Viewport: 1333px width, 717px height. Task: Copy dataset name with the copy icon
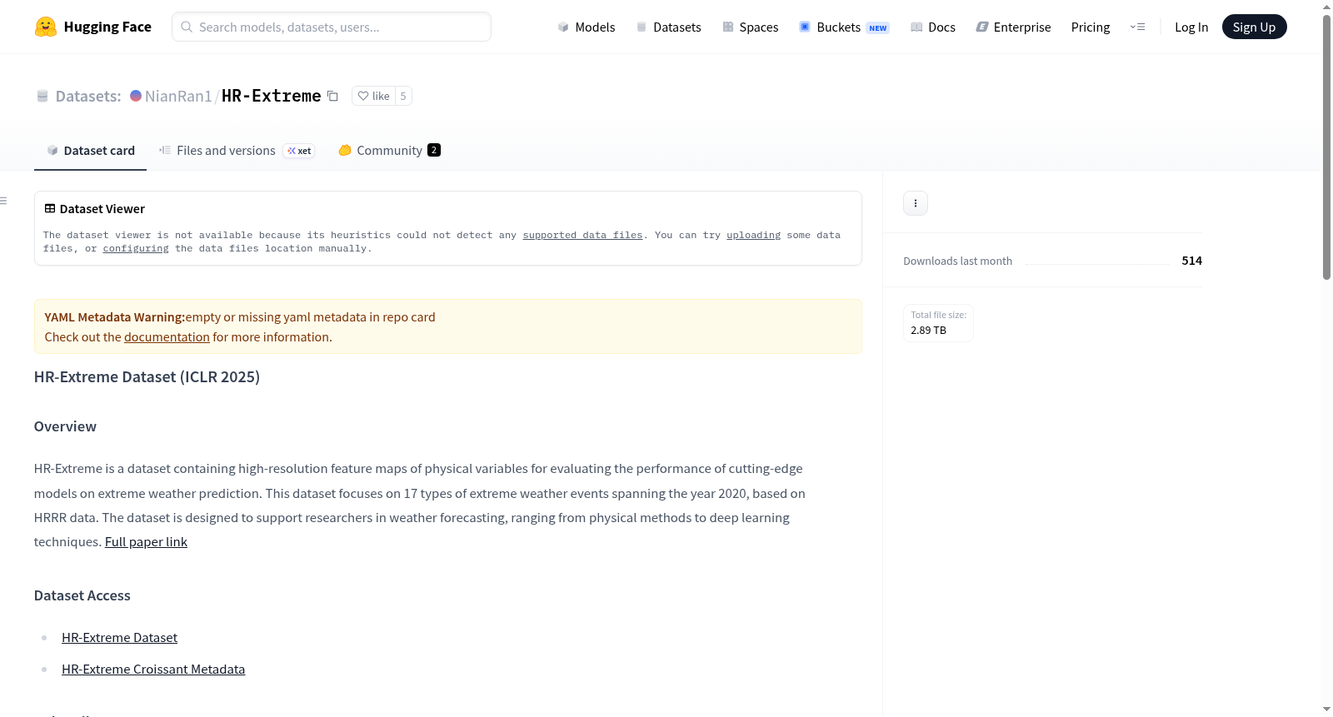[x=332, y=96]
